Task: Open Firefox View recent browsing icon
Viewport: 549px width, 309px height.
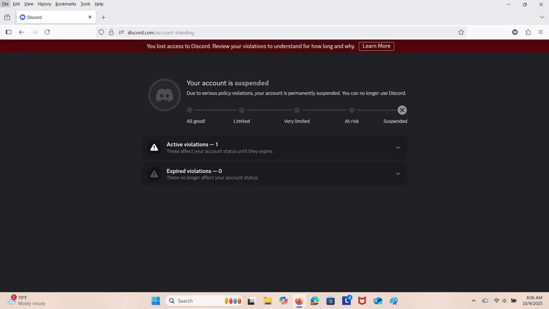Action: tap(7, 17)
